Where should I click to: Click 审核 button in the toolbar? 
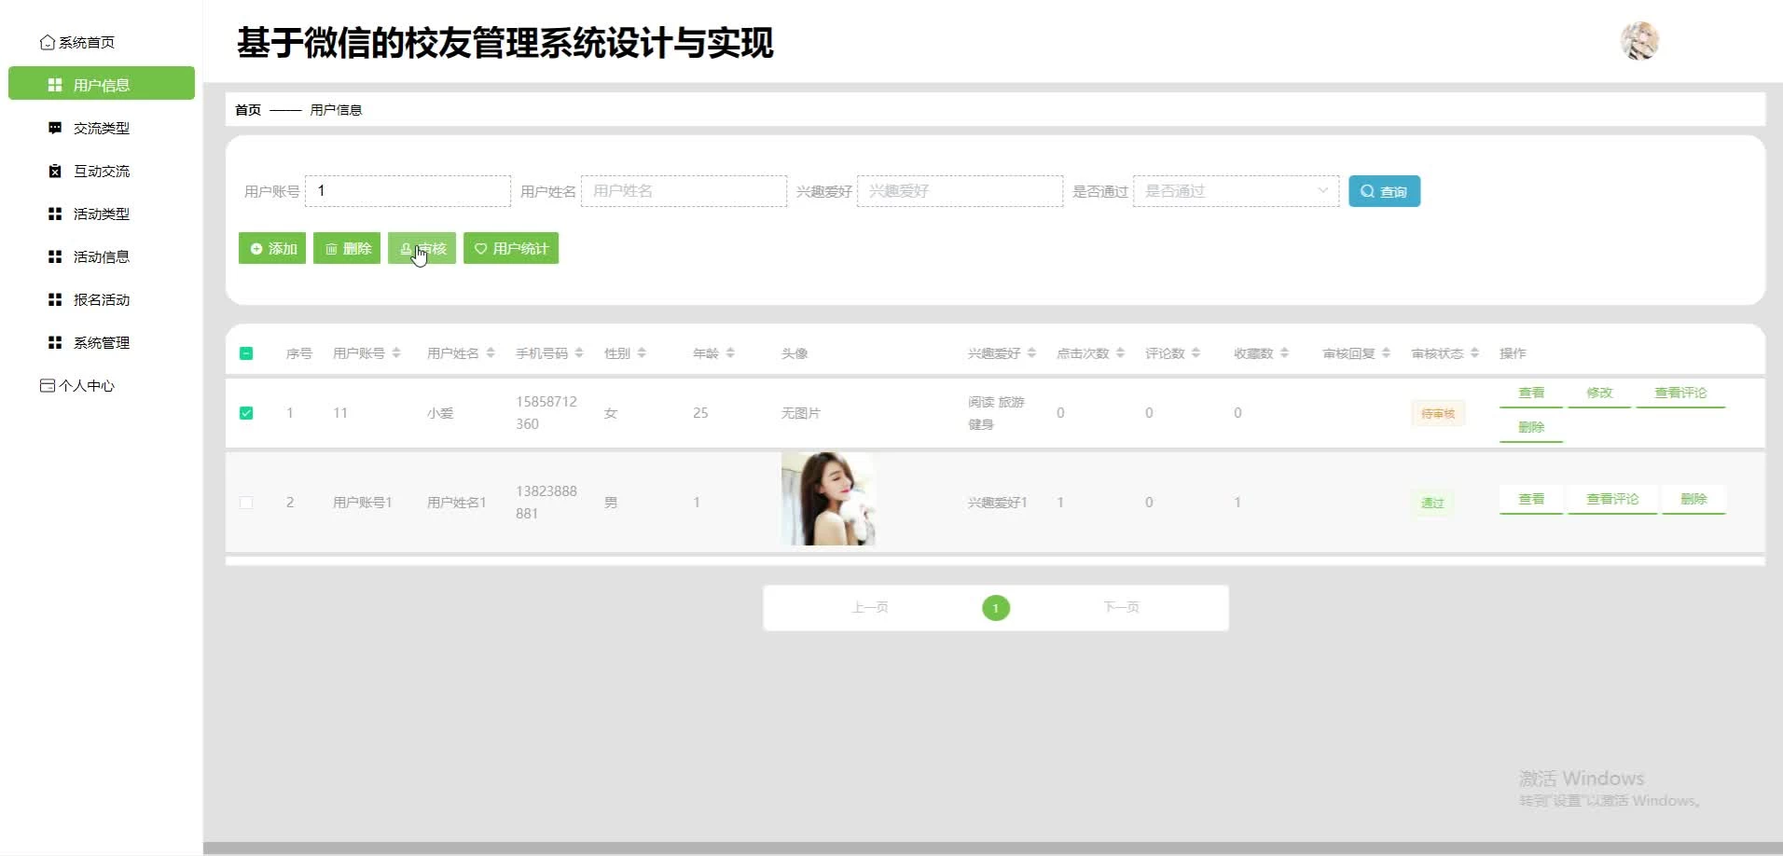[422, 248]
